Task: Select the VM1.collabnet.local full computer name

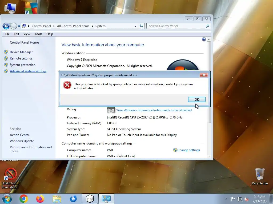Action: 121,156
